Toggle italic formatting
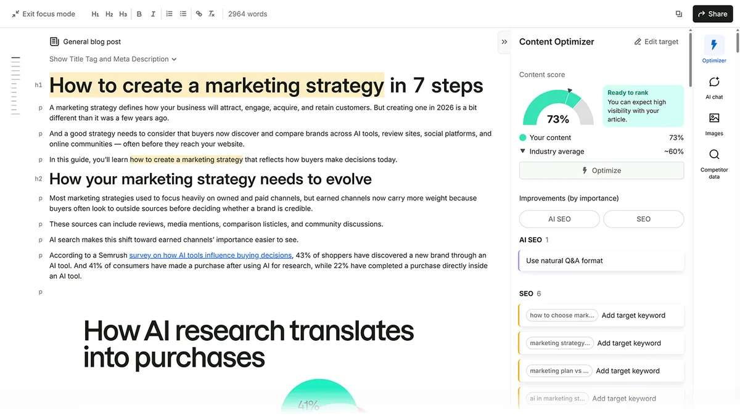Image resolution: width=740 pixels, height=416 pixels. tap(152, 14)
